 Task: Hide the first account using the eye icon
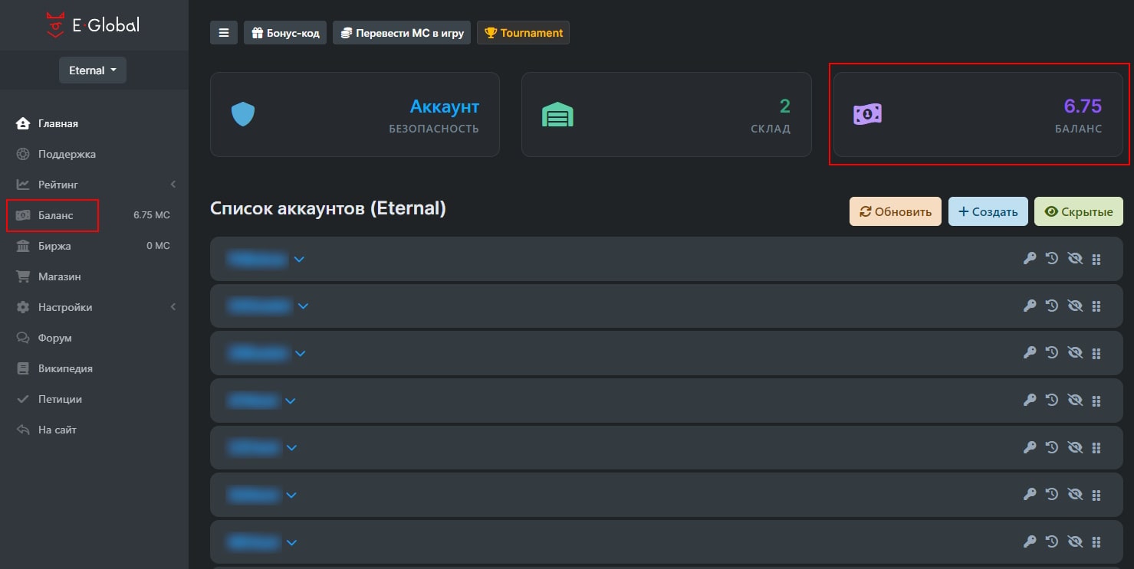click(1075, 258)
